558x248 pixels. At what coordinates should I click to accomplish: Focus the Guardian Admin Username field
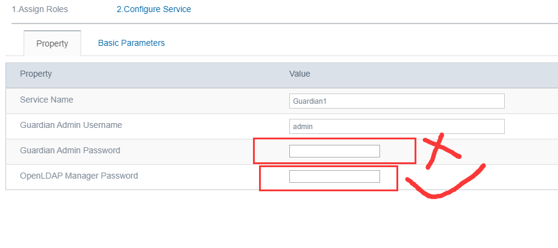tap(396, 126)
